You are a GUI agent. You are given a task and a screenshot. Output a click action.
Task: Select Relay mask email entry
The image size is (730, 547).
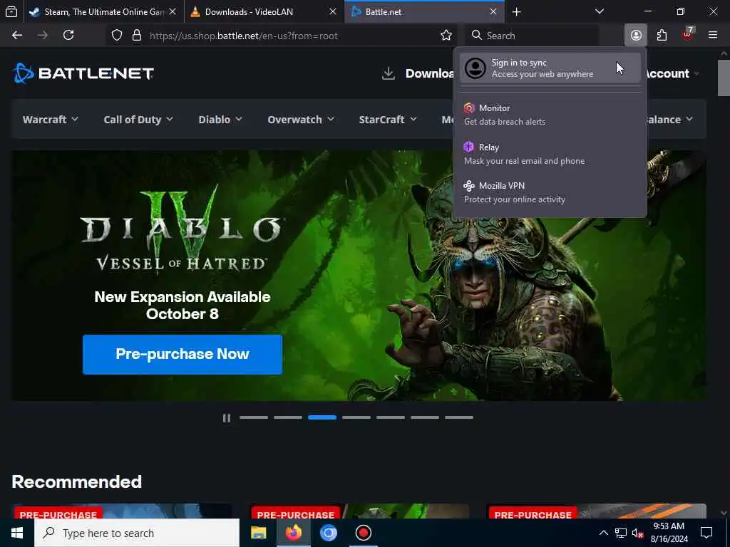550,154
